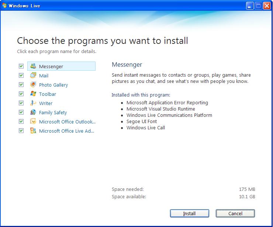Show details for Writer
This screenshot has height=227, width=273.
tap(46, 103)
